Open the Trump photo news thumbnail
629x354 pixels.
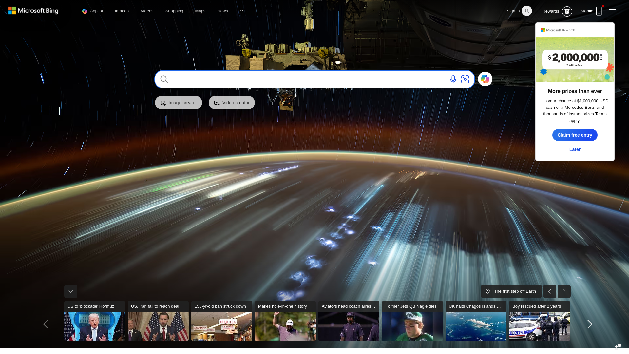95,327
